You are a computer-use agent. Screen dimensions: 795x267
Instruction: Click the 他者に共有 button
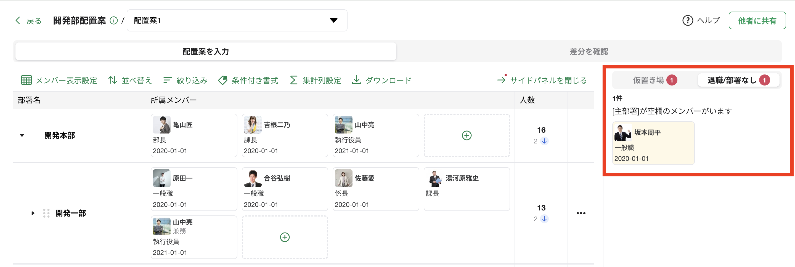coord(757,21)
